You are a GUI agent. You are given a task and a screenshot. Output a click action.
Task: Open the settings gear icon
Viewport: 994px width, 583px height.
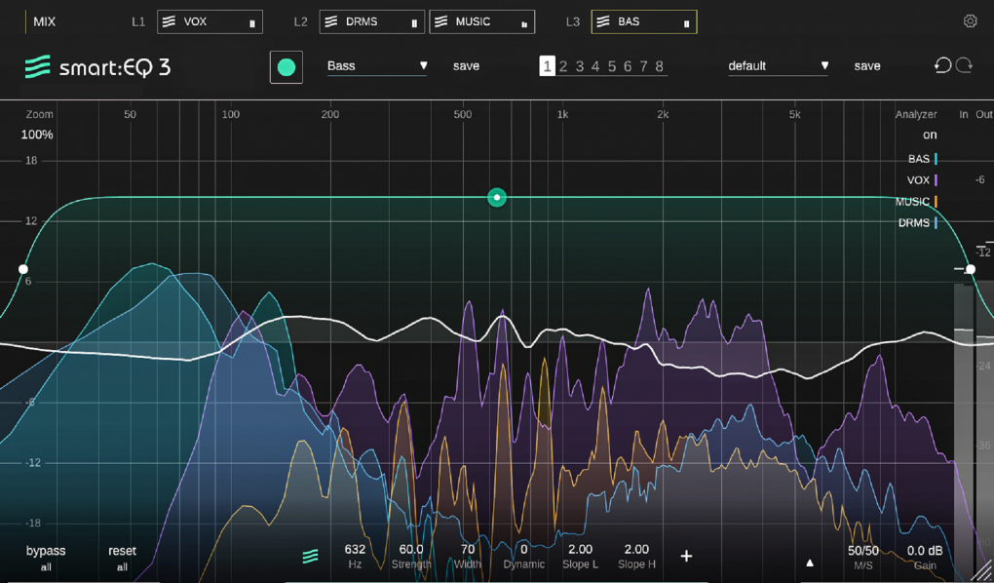pyautogui.click(x=970, y=20)
